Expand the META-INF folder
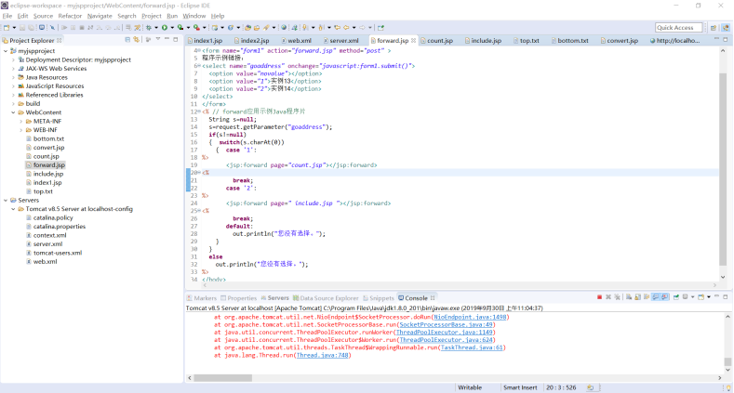Image resolution: width=734 pixels, height=393 pixels. (21, 122)
